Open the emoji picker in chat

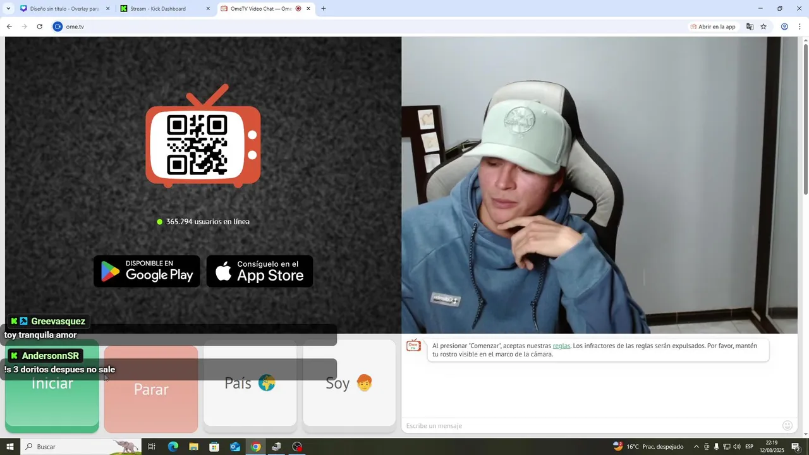pyautogui.click(x=788, y=426)
